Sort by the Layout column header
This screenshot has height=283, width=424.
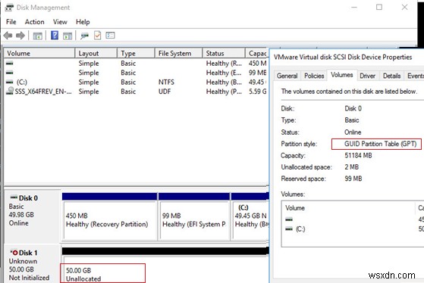96,53
